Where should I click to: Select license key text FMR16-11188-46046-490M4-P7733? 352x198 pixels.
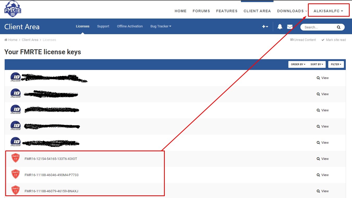(51, 175)
